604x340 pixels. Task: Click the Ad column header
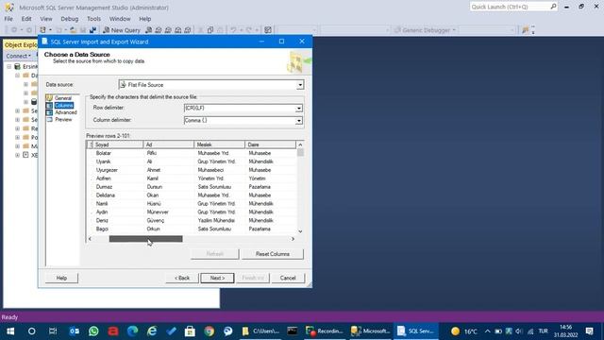169,144
